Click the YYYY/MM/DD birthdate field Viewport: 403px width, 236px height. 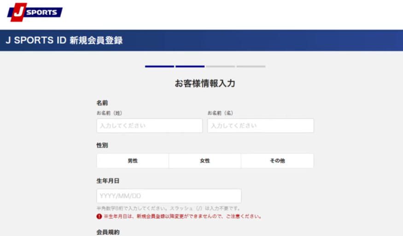(x=169, y=196)
